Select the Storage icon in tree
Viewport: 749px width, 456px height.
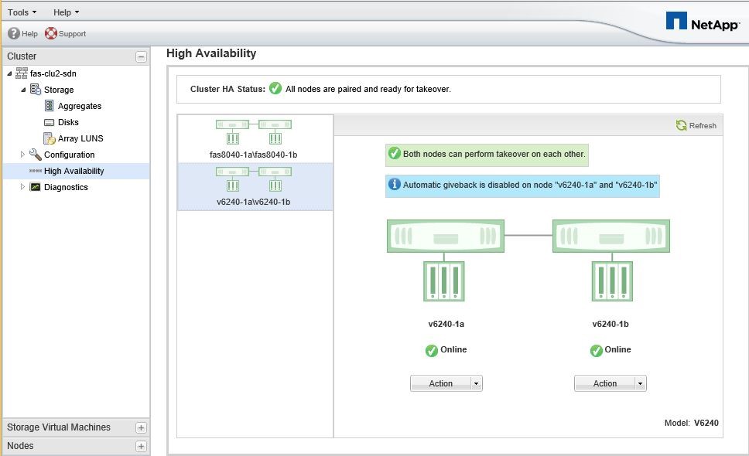[36, 89]
